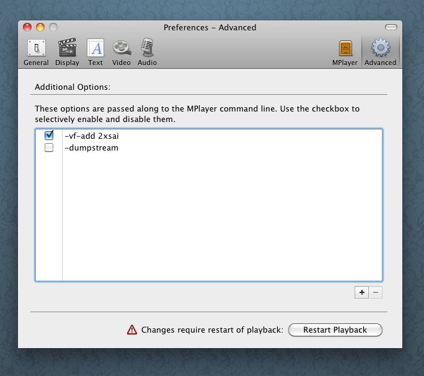Open the Display preferences clapperboard icon

point(67,50)
